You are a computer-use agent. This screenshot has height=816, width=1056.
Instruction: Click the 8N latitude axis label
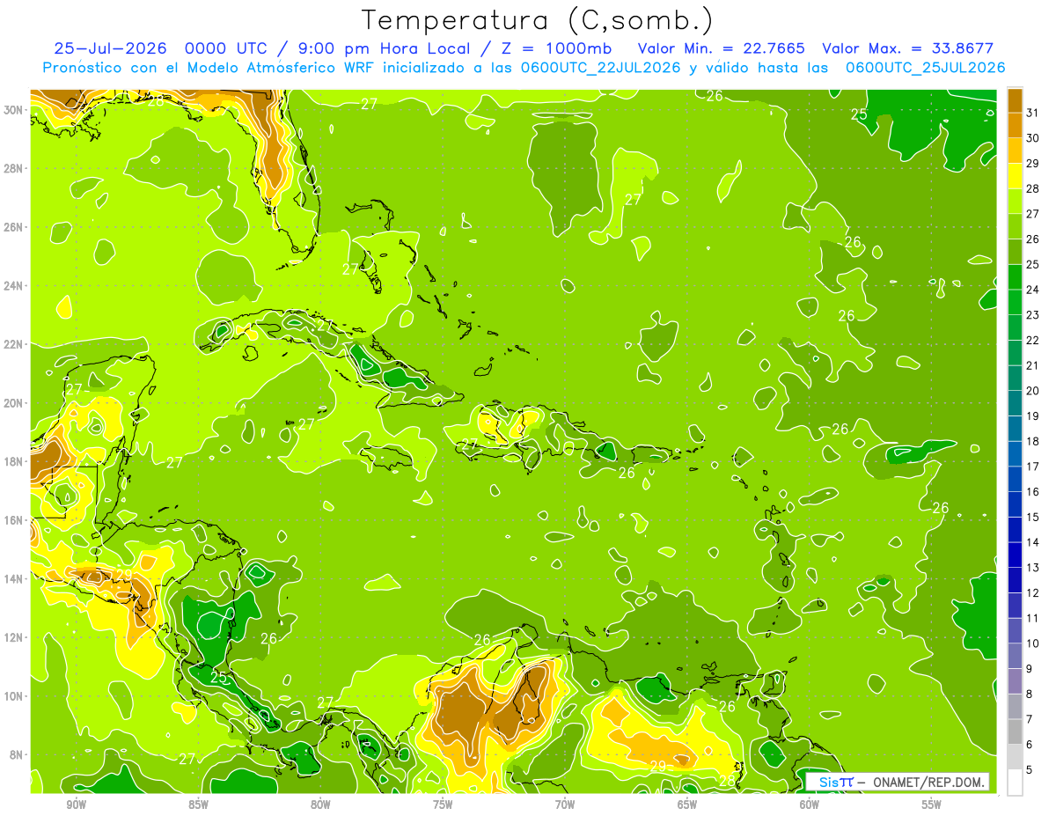tap(17, 755)
